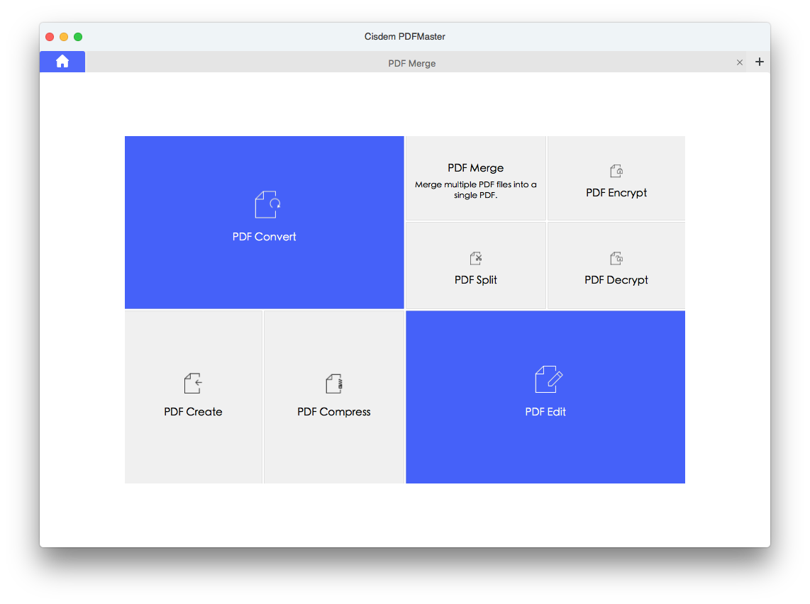Open a new tab with the plus button
This screenshot has height=604, width=810.
[x=760, y=62]
